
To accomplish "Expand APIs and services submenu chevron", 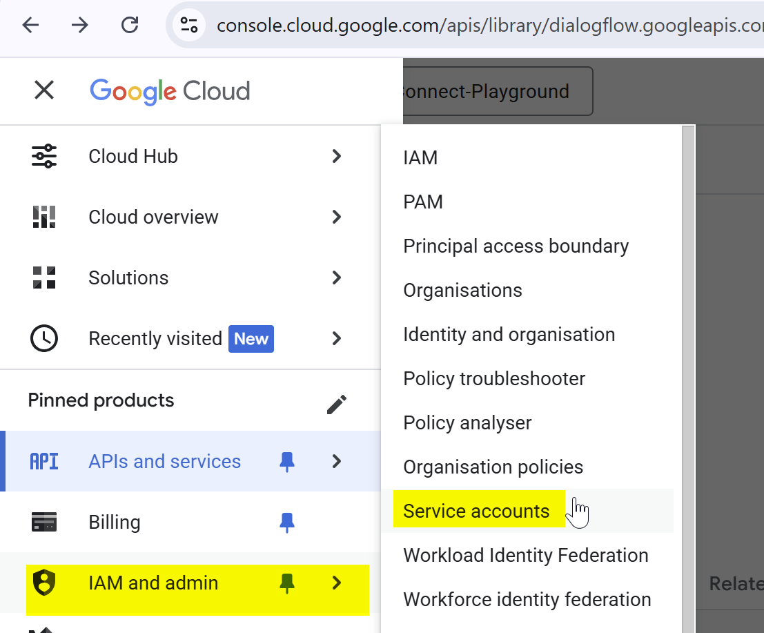I will click(x=337, y=461).
